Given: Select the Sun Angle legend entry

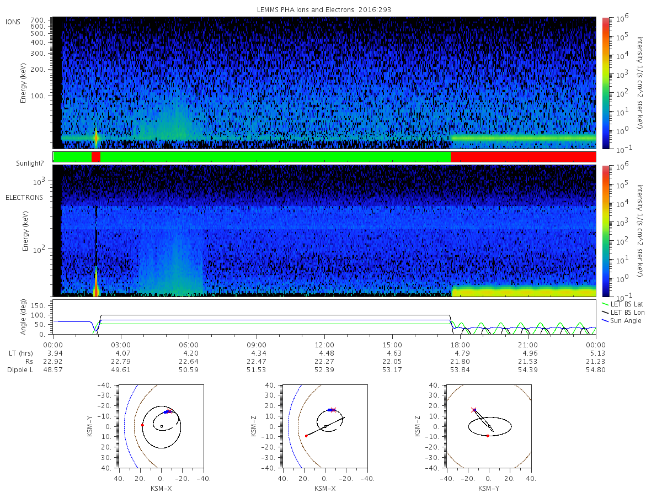Looking at the screenshot, I should 622,321.
